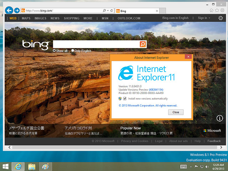Click inside the Bing search box
Image resolution: width=228 pixels, height=171 pixels.
[x=96, y=44]
